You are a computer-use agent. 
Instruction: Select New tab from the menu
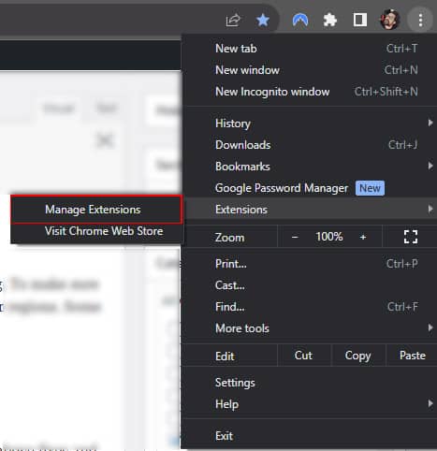[309, 49]
